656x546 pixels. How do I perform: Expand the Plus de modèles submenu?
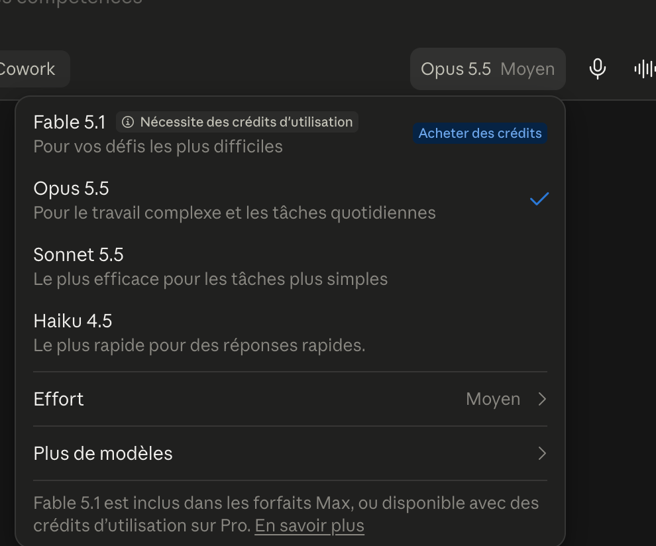290,453
